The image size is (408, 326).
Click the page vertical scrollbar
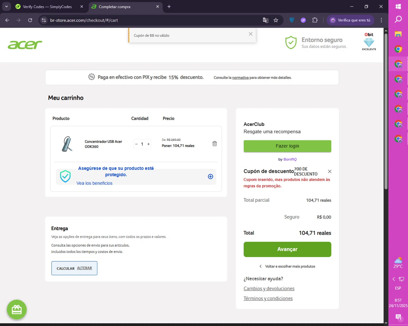[386, 111]
